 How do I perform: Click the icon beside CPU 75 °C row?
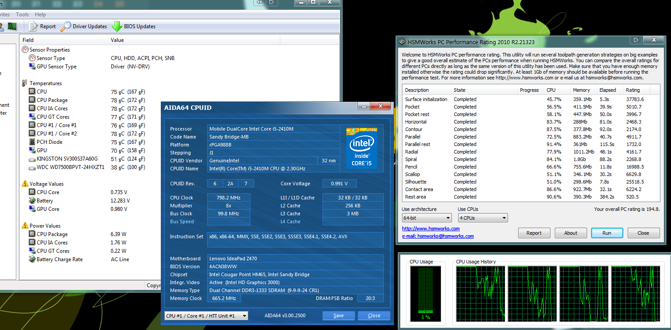coord(32,92)
